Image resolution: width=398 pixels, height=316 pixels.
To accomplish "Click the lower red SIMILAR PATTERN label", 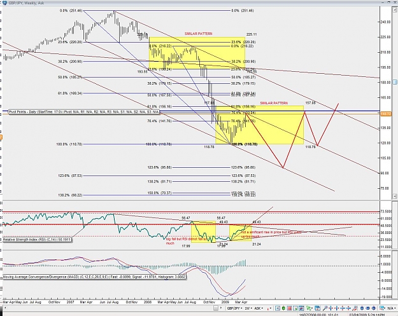I will pos(274,103).
